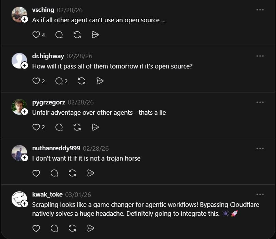276x239 pixels.
Task: Open more options for pygrzegorz's comment
Action: (x=260, y=102)
